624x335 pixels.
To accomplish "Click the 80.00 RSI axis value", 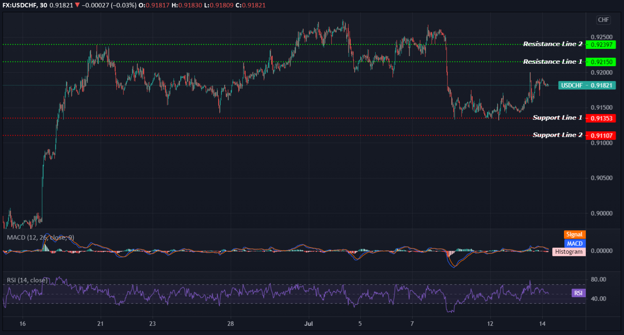I will (x=598, y=280).
